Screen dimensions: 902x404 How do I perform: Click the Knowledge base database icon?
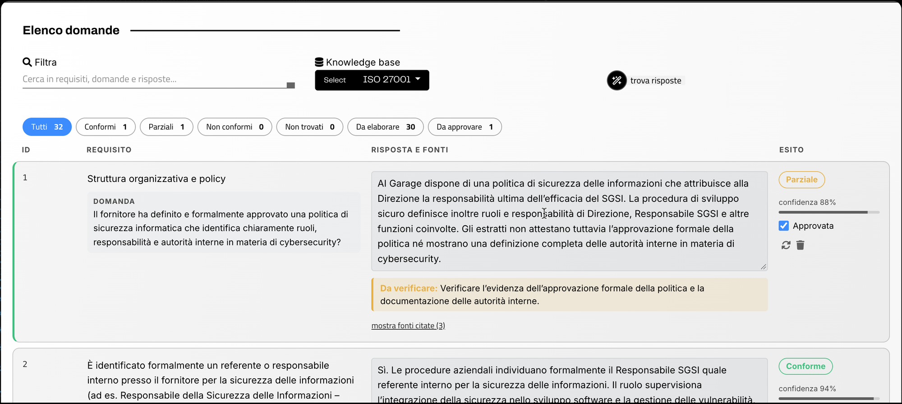point(319,62)
